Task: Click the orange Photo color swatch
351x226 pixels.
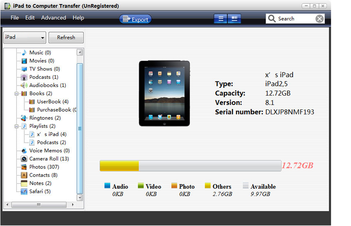Action: click(174, 185)
